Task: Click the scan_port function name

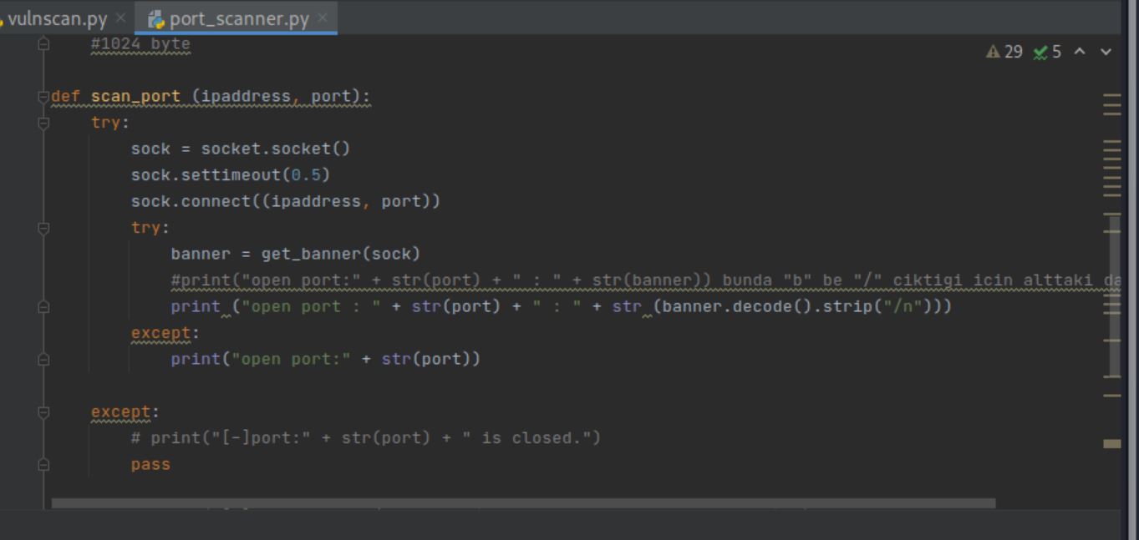Action: (135, 97)
